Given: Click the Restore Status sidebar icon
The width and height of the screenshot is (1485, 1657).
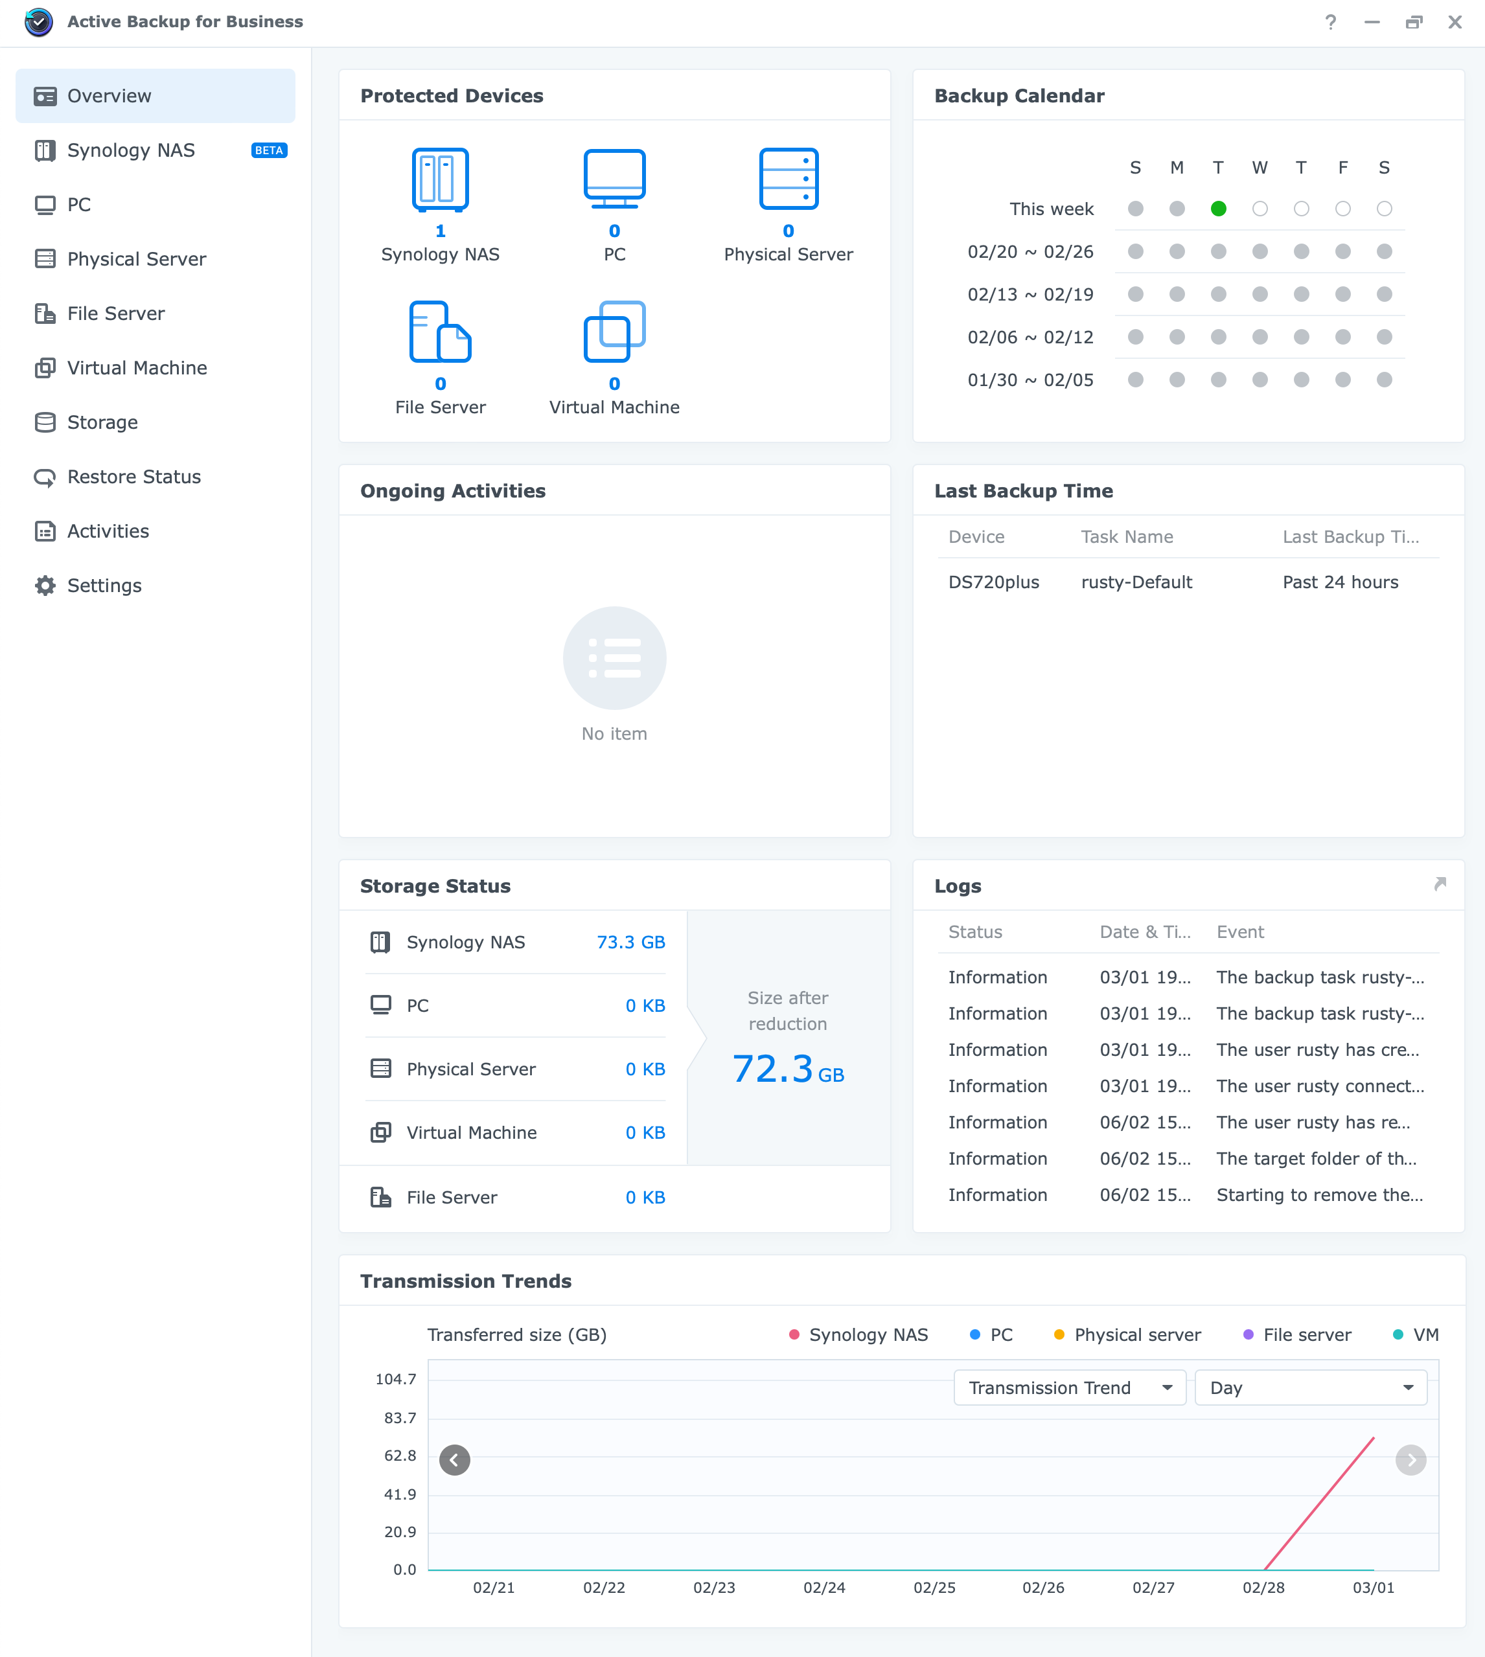Looking at the screenshot, I should (45, 477).
